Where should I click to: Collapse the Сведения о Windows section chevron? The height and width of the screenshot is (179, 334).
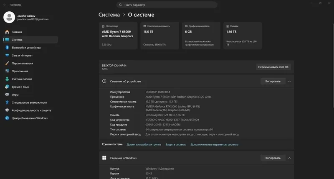[289, 158]
